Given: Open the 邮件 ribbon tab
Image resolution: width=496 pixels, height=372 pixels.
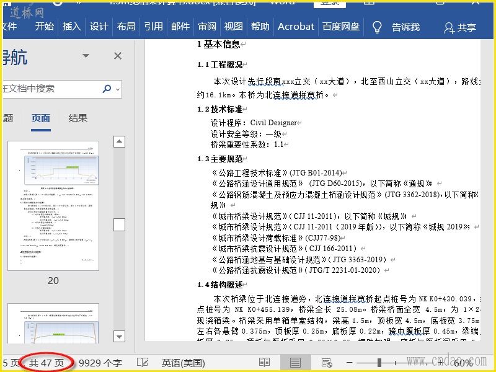Looking at the screenshot, I should (x=180, y=27).
